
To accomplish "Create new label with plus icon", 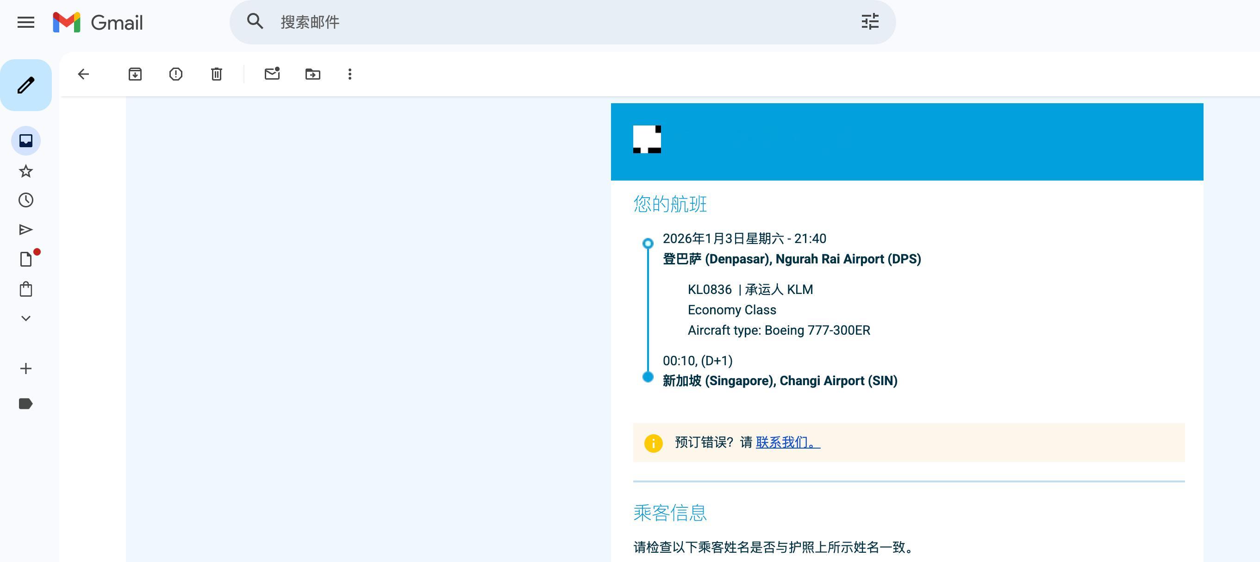I will (x=26, y=368).
